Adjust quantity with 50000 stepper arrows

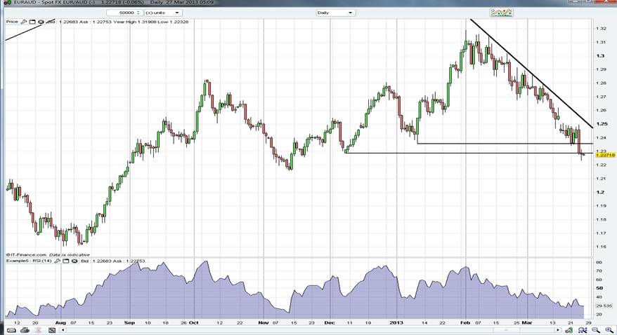139,13
